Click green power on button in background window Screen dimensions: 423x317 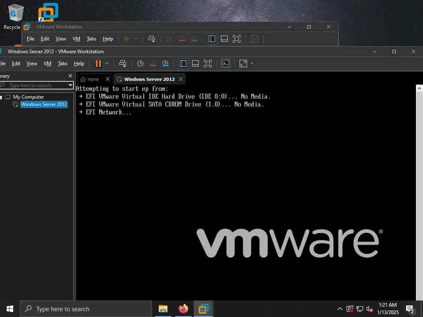pos(126,39)
